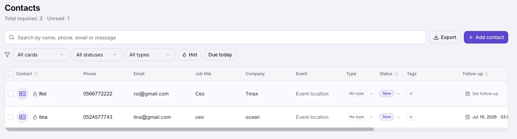The image size is (517, 139).
Task: Click the Email column header
Action: click(x=139, y=74)
